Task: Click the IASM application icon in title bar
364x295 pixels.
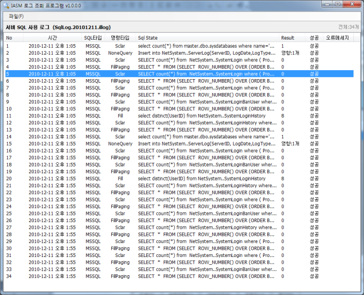Action: (7, 4)
